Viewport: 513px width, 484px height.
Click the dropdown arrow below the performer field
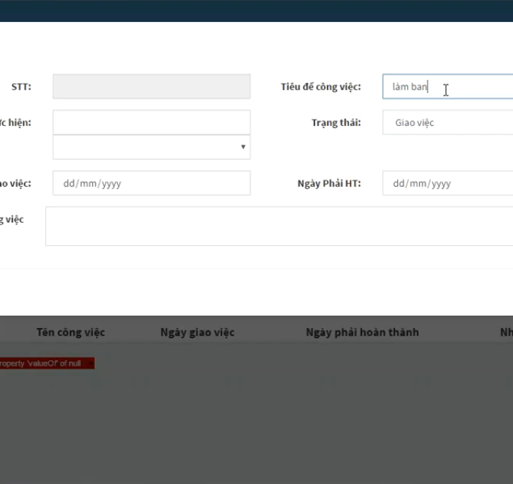(x=243, y=147)
